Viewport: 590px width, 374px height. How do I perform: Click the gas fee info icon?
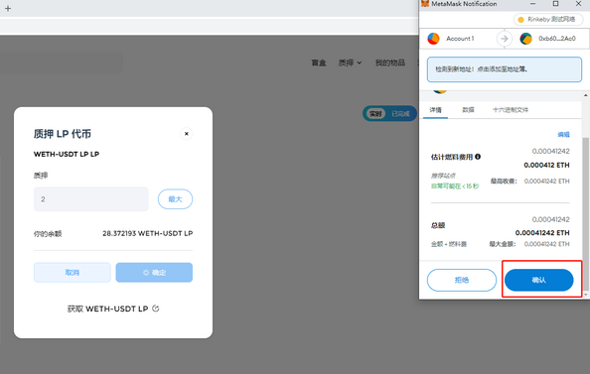point(478,157)
